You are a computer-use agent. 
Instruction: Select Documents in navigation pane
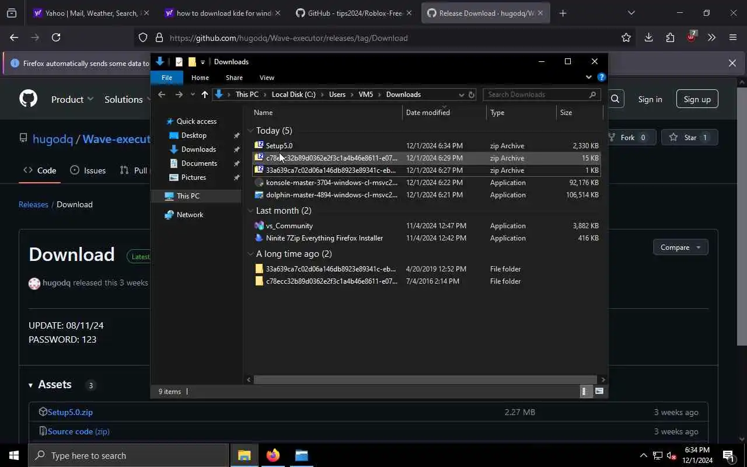click(199, 163)
